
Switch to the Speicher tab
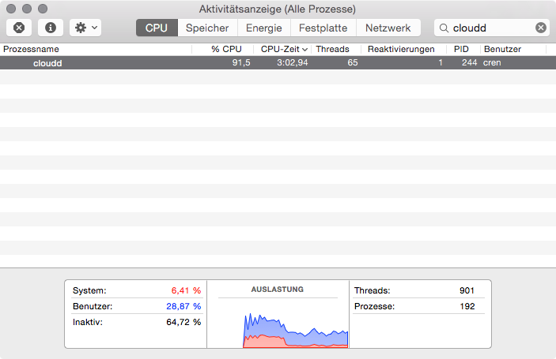tap(207, 28)
